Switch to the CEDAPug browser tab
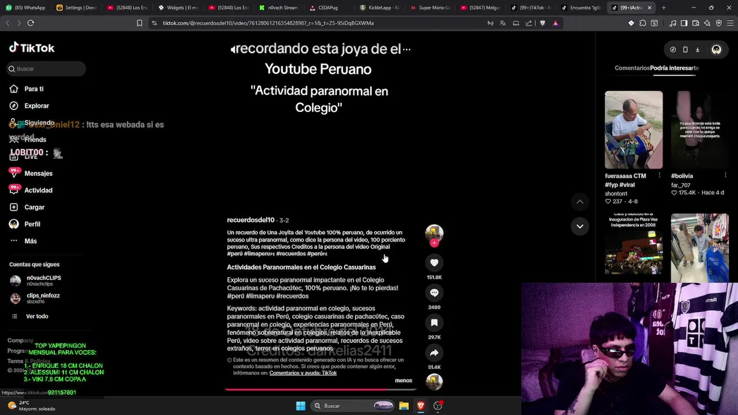Image resolution: width=738 pixels, height=415 pixels. 329,7
